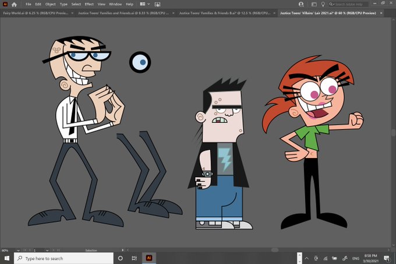Viewport: 396px width, 264px height.
Task: Open the Edit menu
Action: pyautogui.click(x=38, y=4)
